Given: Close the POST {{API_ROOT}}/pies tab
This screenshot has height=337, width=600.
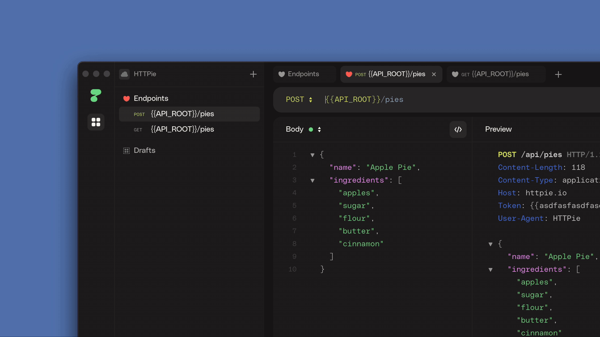Looking at the screenshot, I should 434,74.
